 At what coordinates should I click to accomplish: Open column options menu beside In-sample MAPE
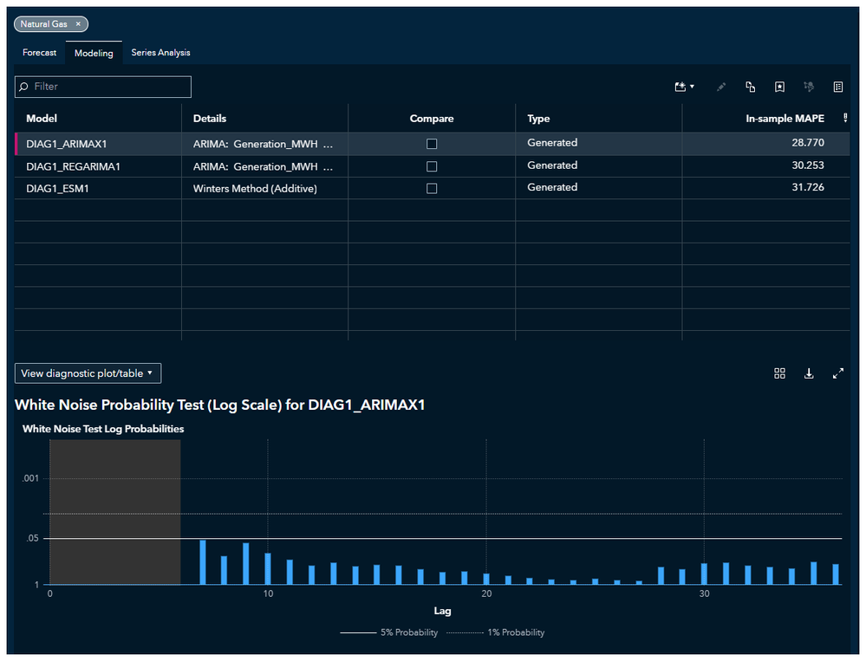845,119
